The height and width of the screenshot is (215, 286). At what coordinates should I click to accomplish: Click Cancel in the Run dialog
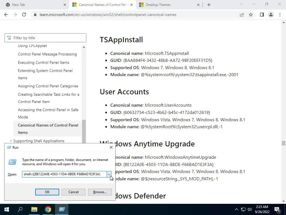point(73,192)
